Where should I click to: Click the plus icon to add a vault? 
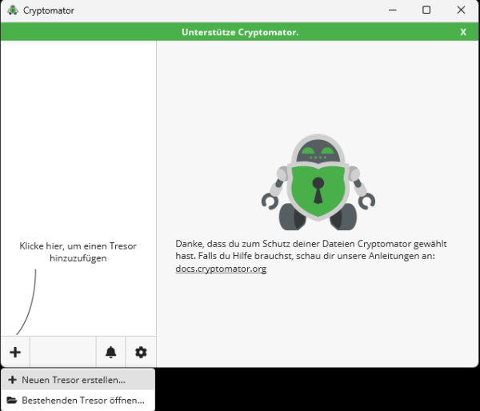pyautogui.click(x=15, y=352)
